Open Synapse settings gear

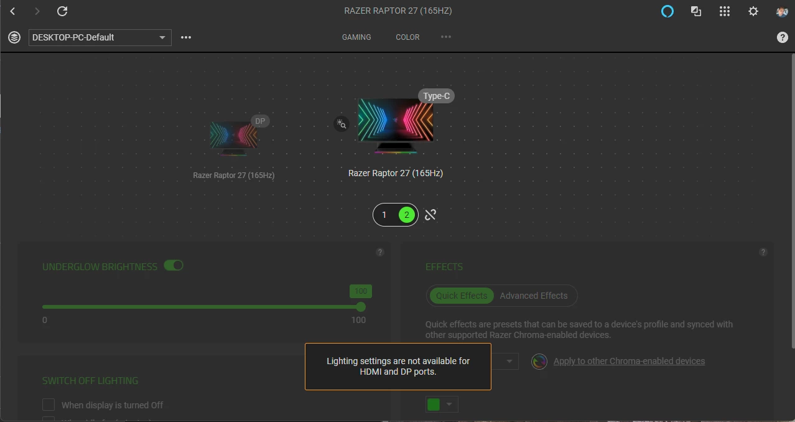tap(753, 11)
